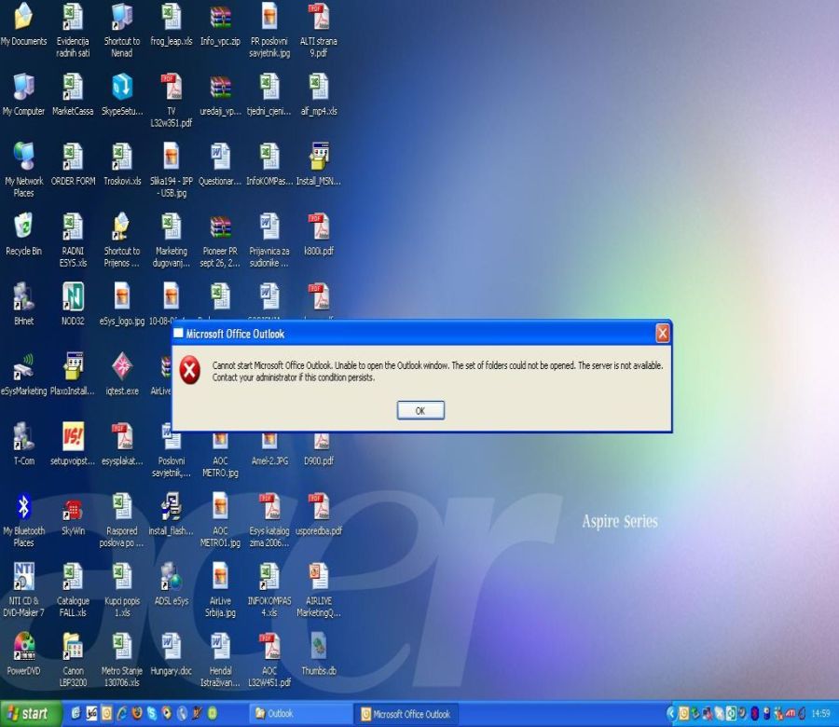Screen dimensions: 839x727
Task: Select the NTI CD & DVD-Maker 7 icon
Action: click(23, 590)
